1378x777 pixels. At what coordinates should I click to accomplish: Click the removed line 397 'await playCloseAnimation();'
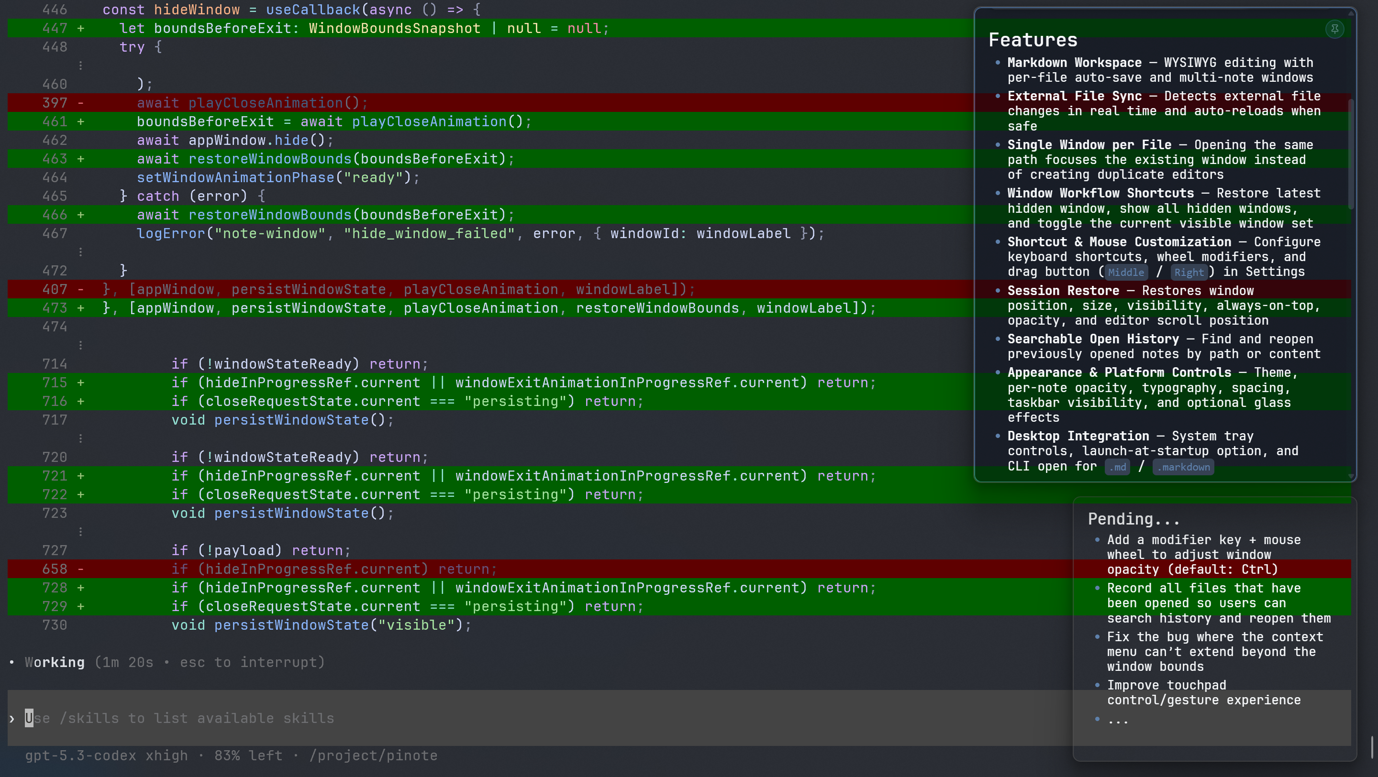252,103
